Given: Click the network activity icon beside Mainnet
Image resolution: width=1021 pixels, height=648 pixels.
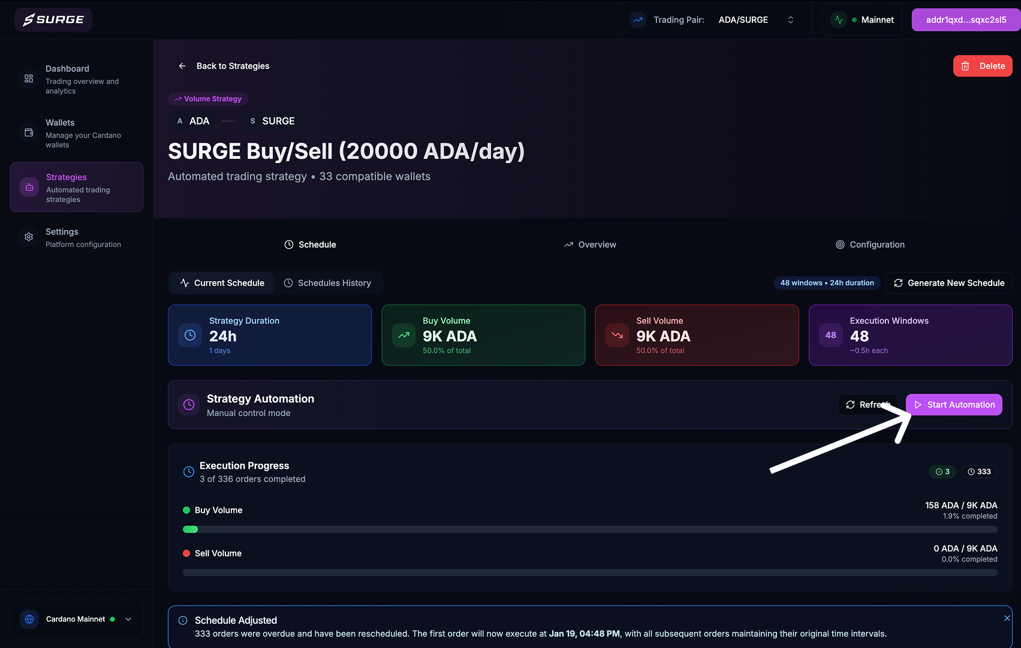Looking at the screenshot, I should 838,20.
